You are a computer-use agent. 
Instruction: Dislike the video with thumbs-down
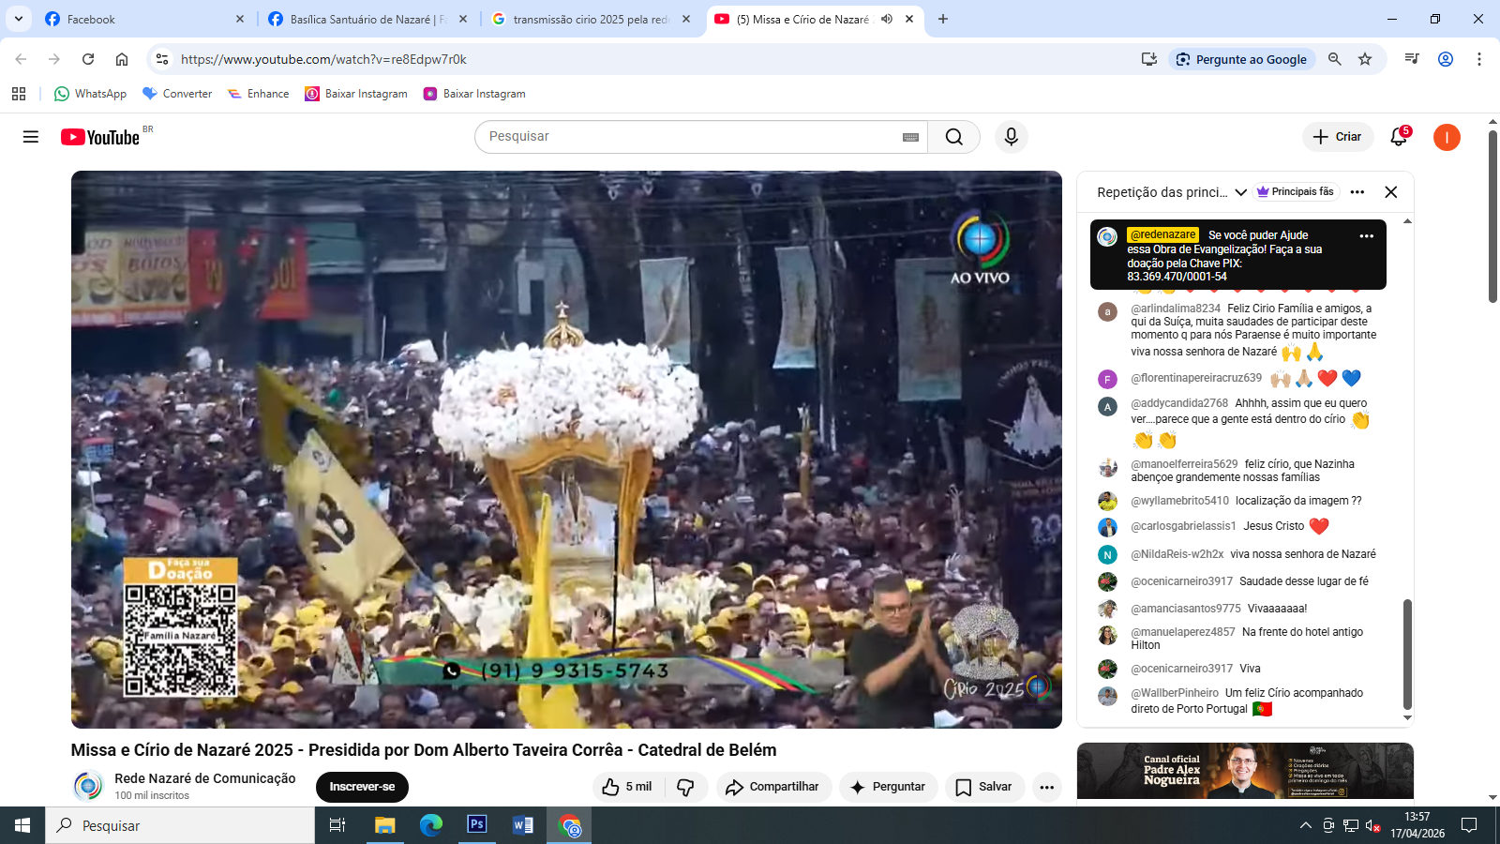click(686, 787)
